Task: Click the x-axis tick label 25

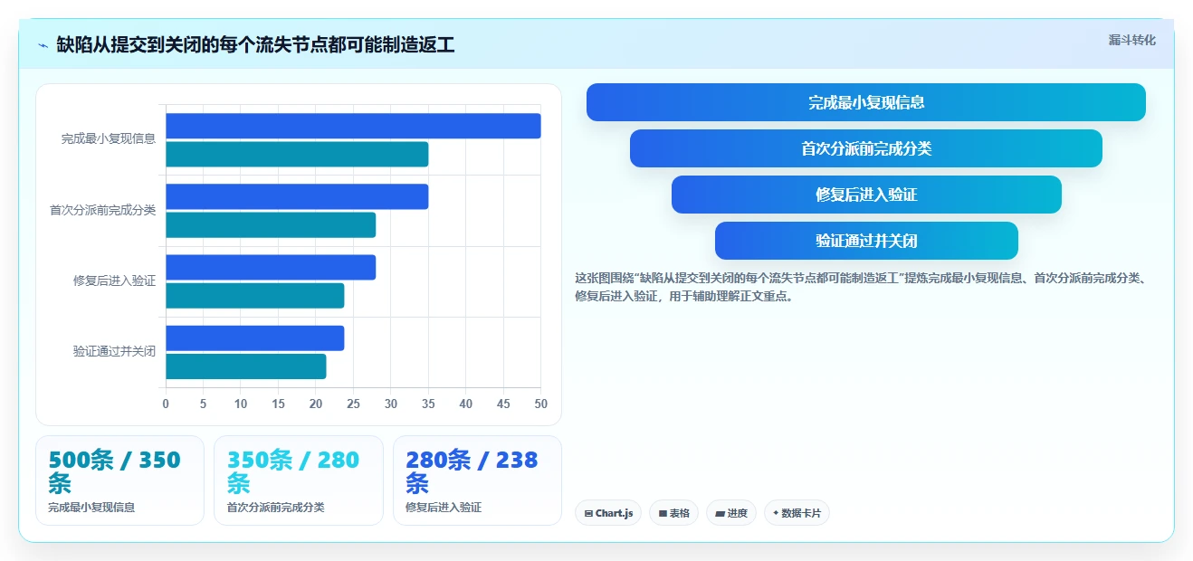Action: (x=353, y=404)
